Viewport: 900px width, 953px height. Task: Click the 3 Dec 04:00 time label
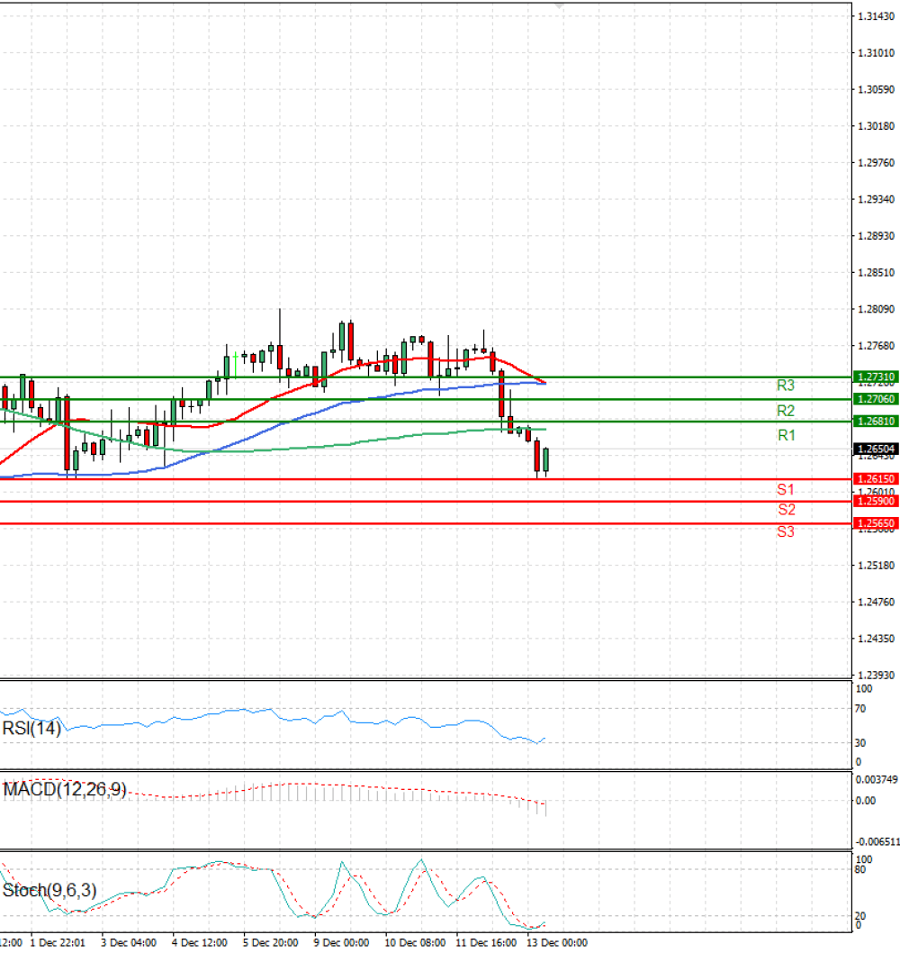coord(128,943)
